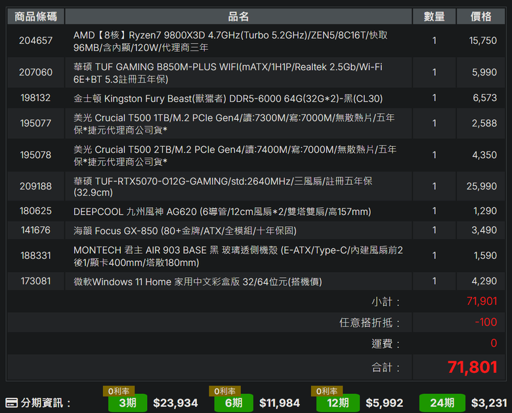Click the Kingston Fury Beast DDR5-6000 name
512x413 pixels.
(228, 98)
